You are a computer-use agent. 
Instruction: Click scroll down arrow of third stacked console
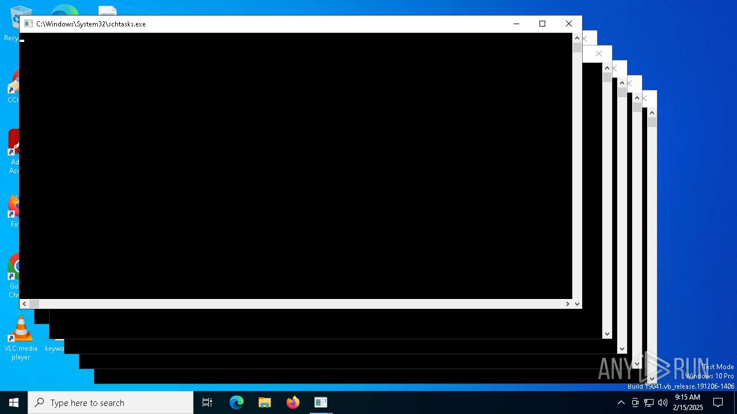tap(607, 333)
